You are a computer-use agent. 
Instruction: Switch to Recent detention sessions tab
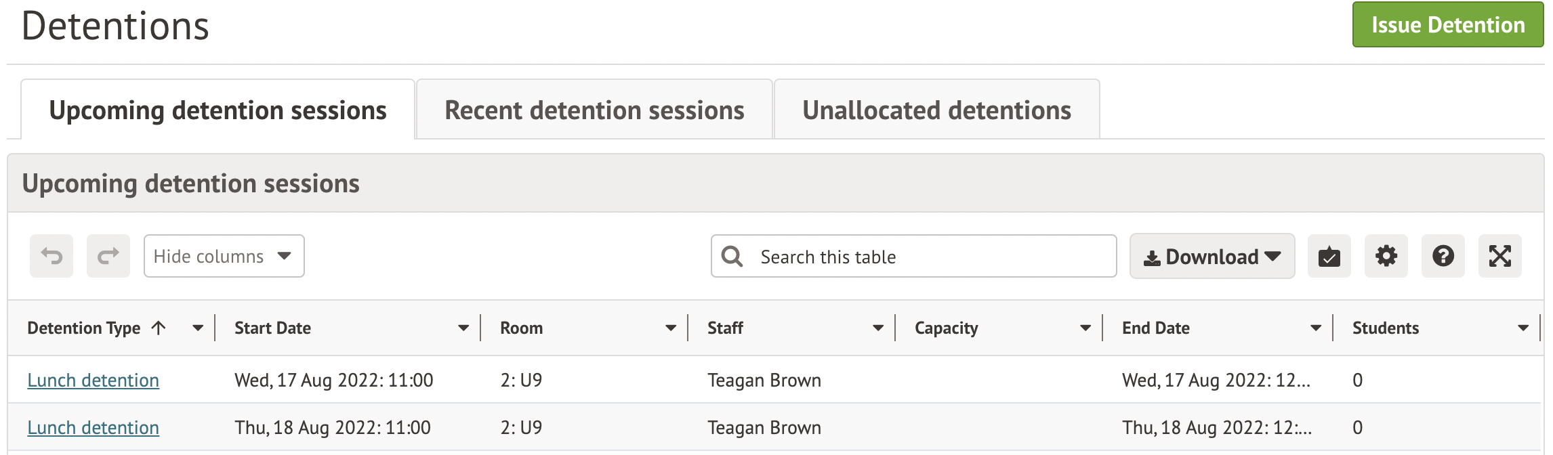(594, 110)
